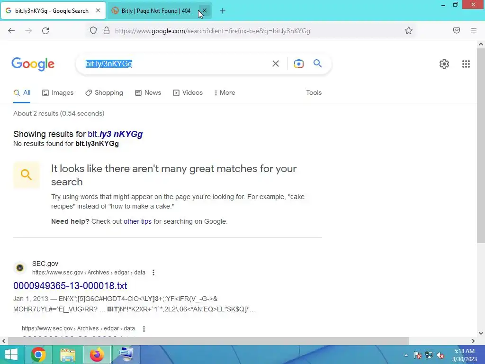Show hidden system tray icons
485x364 pixels.
406,355
